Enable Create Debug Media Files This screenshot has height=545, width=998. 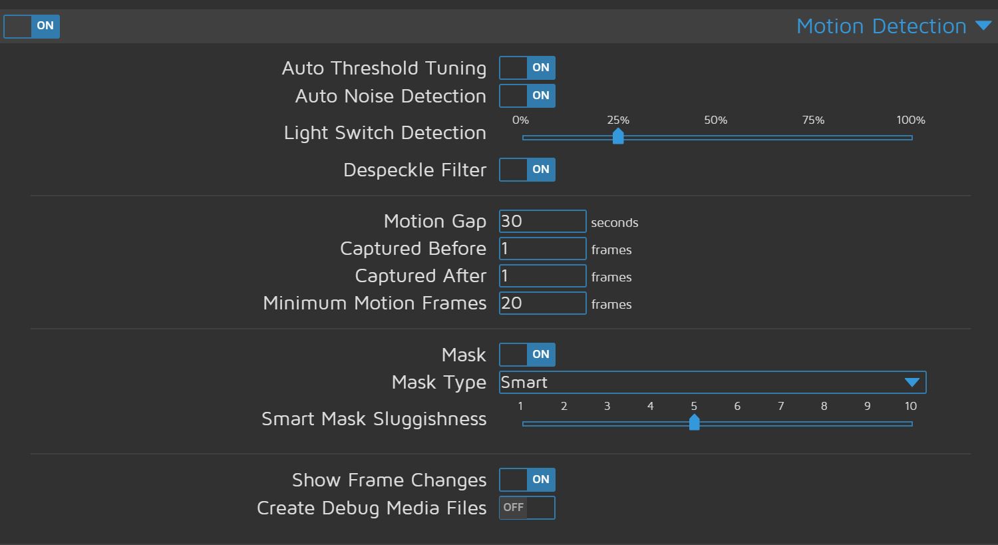click(x=527, y=507)
